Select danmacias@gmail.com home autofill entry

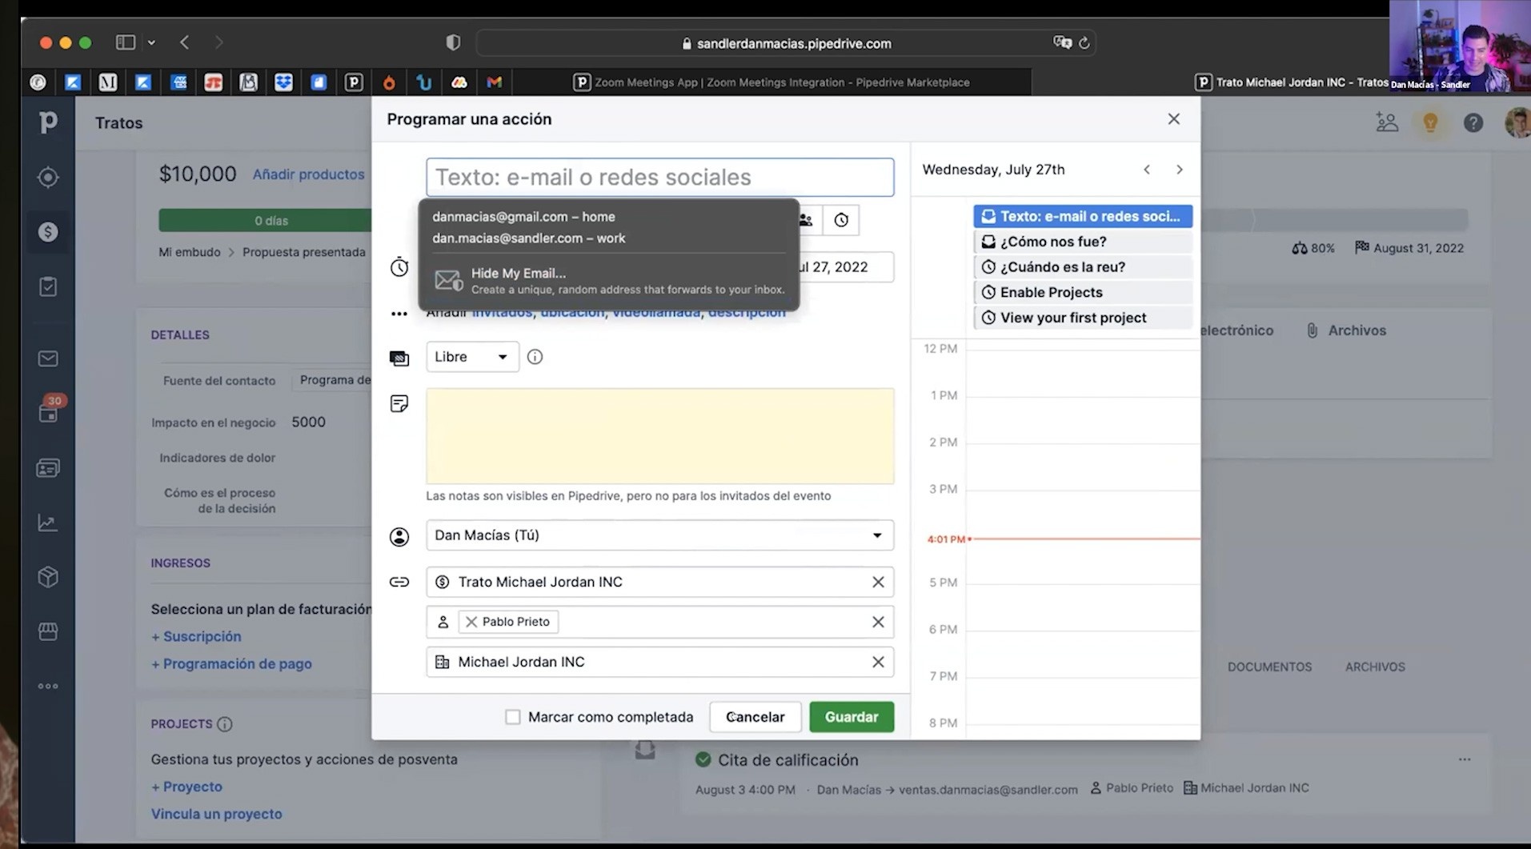click(523, 217)
